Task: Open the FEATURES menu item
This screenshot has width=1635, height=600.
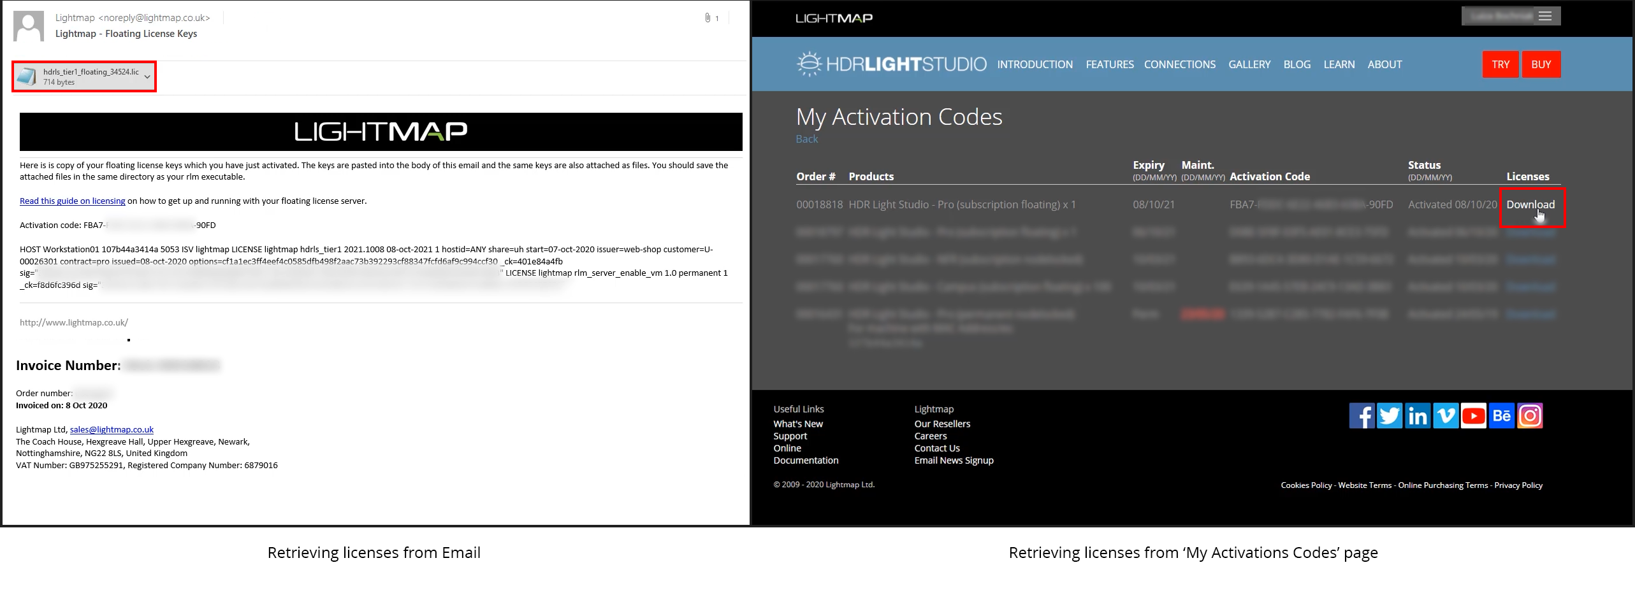Action: point(1110,64)
